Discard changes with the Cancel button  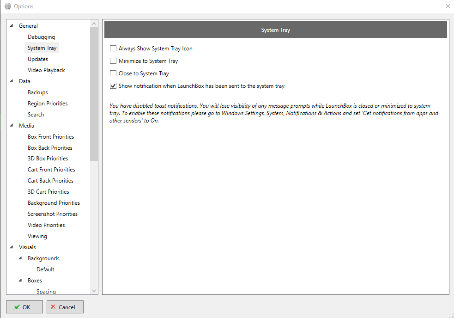point(65,307)
